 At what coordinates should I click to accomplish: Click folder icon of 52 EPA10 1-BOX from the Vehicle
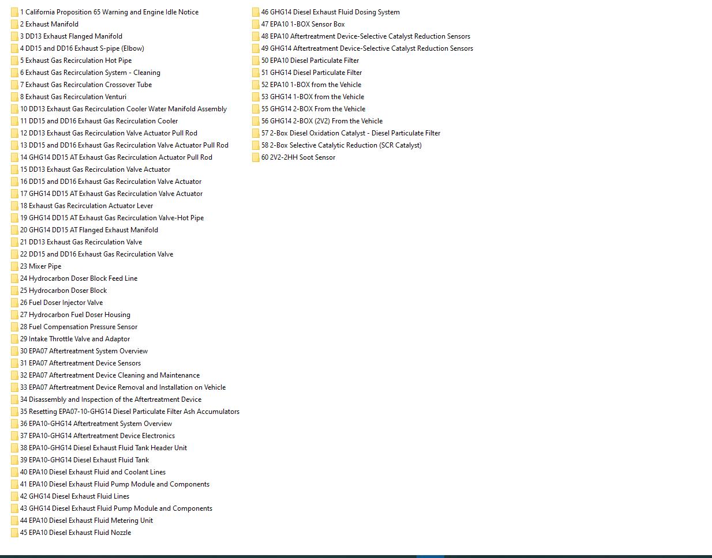coord(256,85)
